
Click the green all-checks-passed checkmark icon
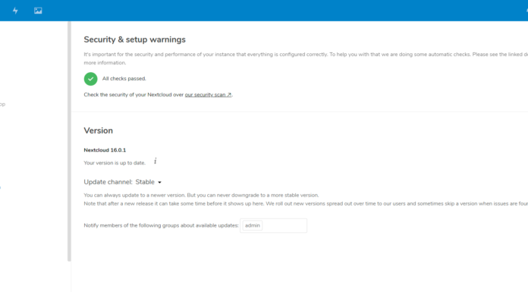pos(90,79)
